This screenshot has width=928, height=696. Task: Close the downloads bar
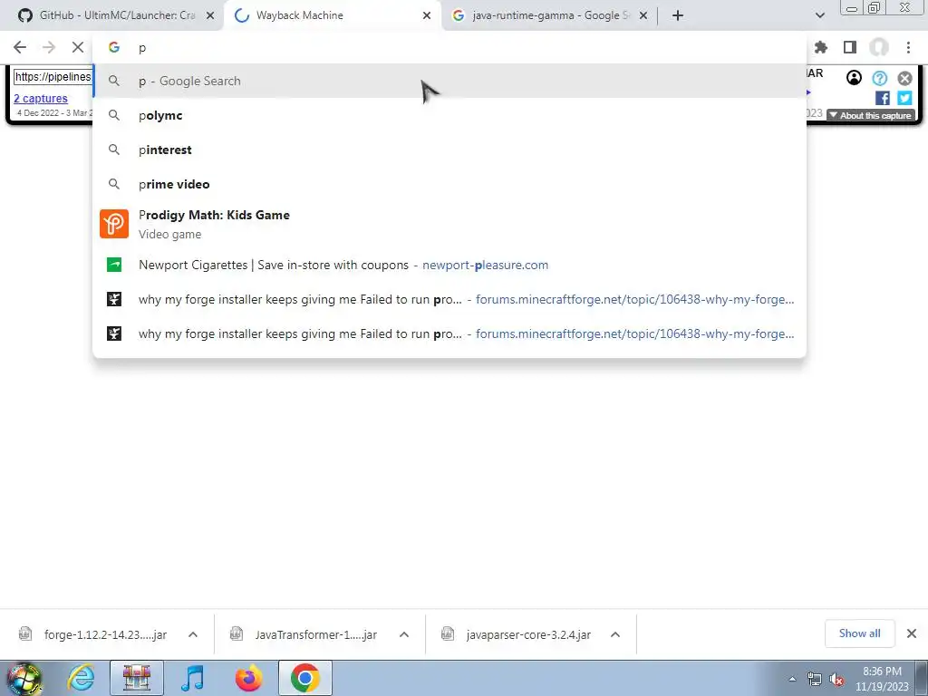point(912,633)
